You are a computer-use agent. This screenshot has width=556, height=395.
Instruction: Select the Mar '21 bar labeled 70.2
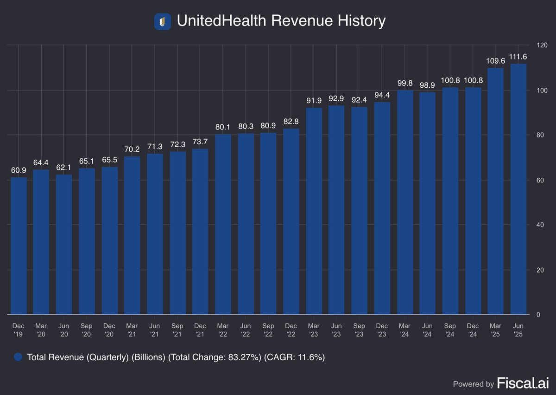133,235
